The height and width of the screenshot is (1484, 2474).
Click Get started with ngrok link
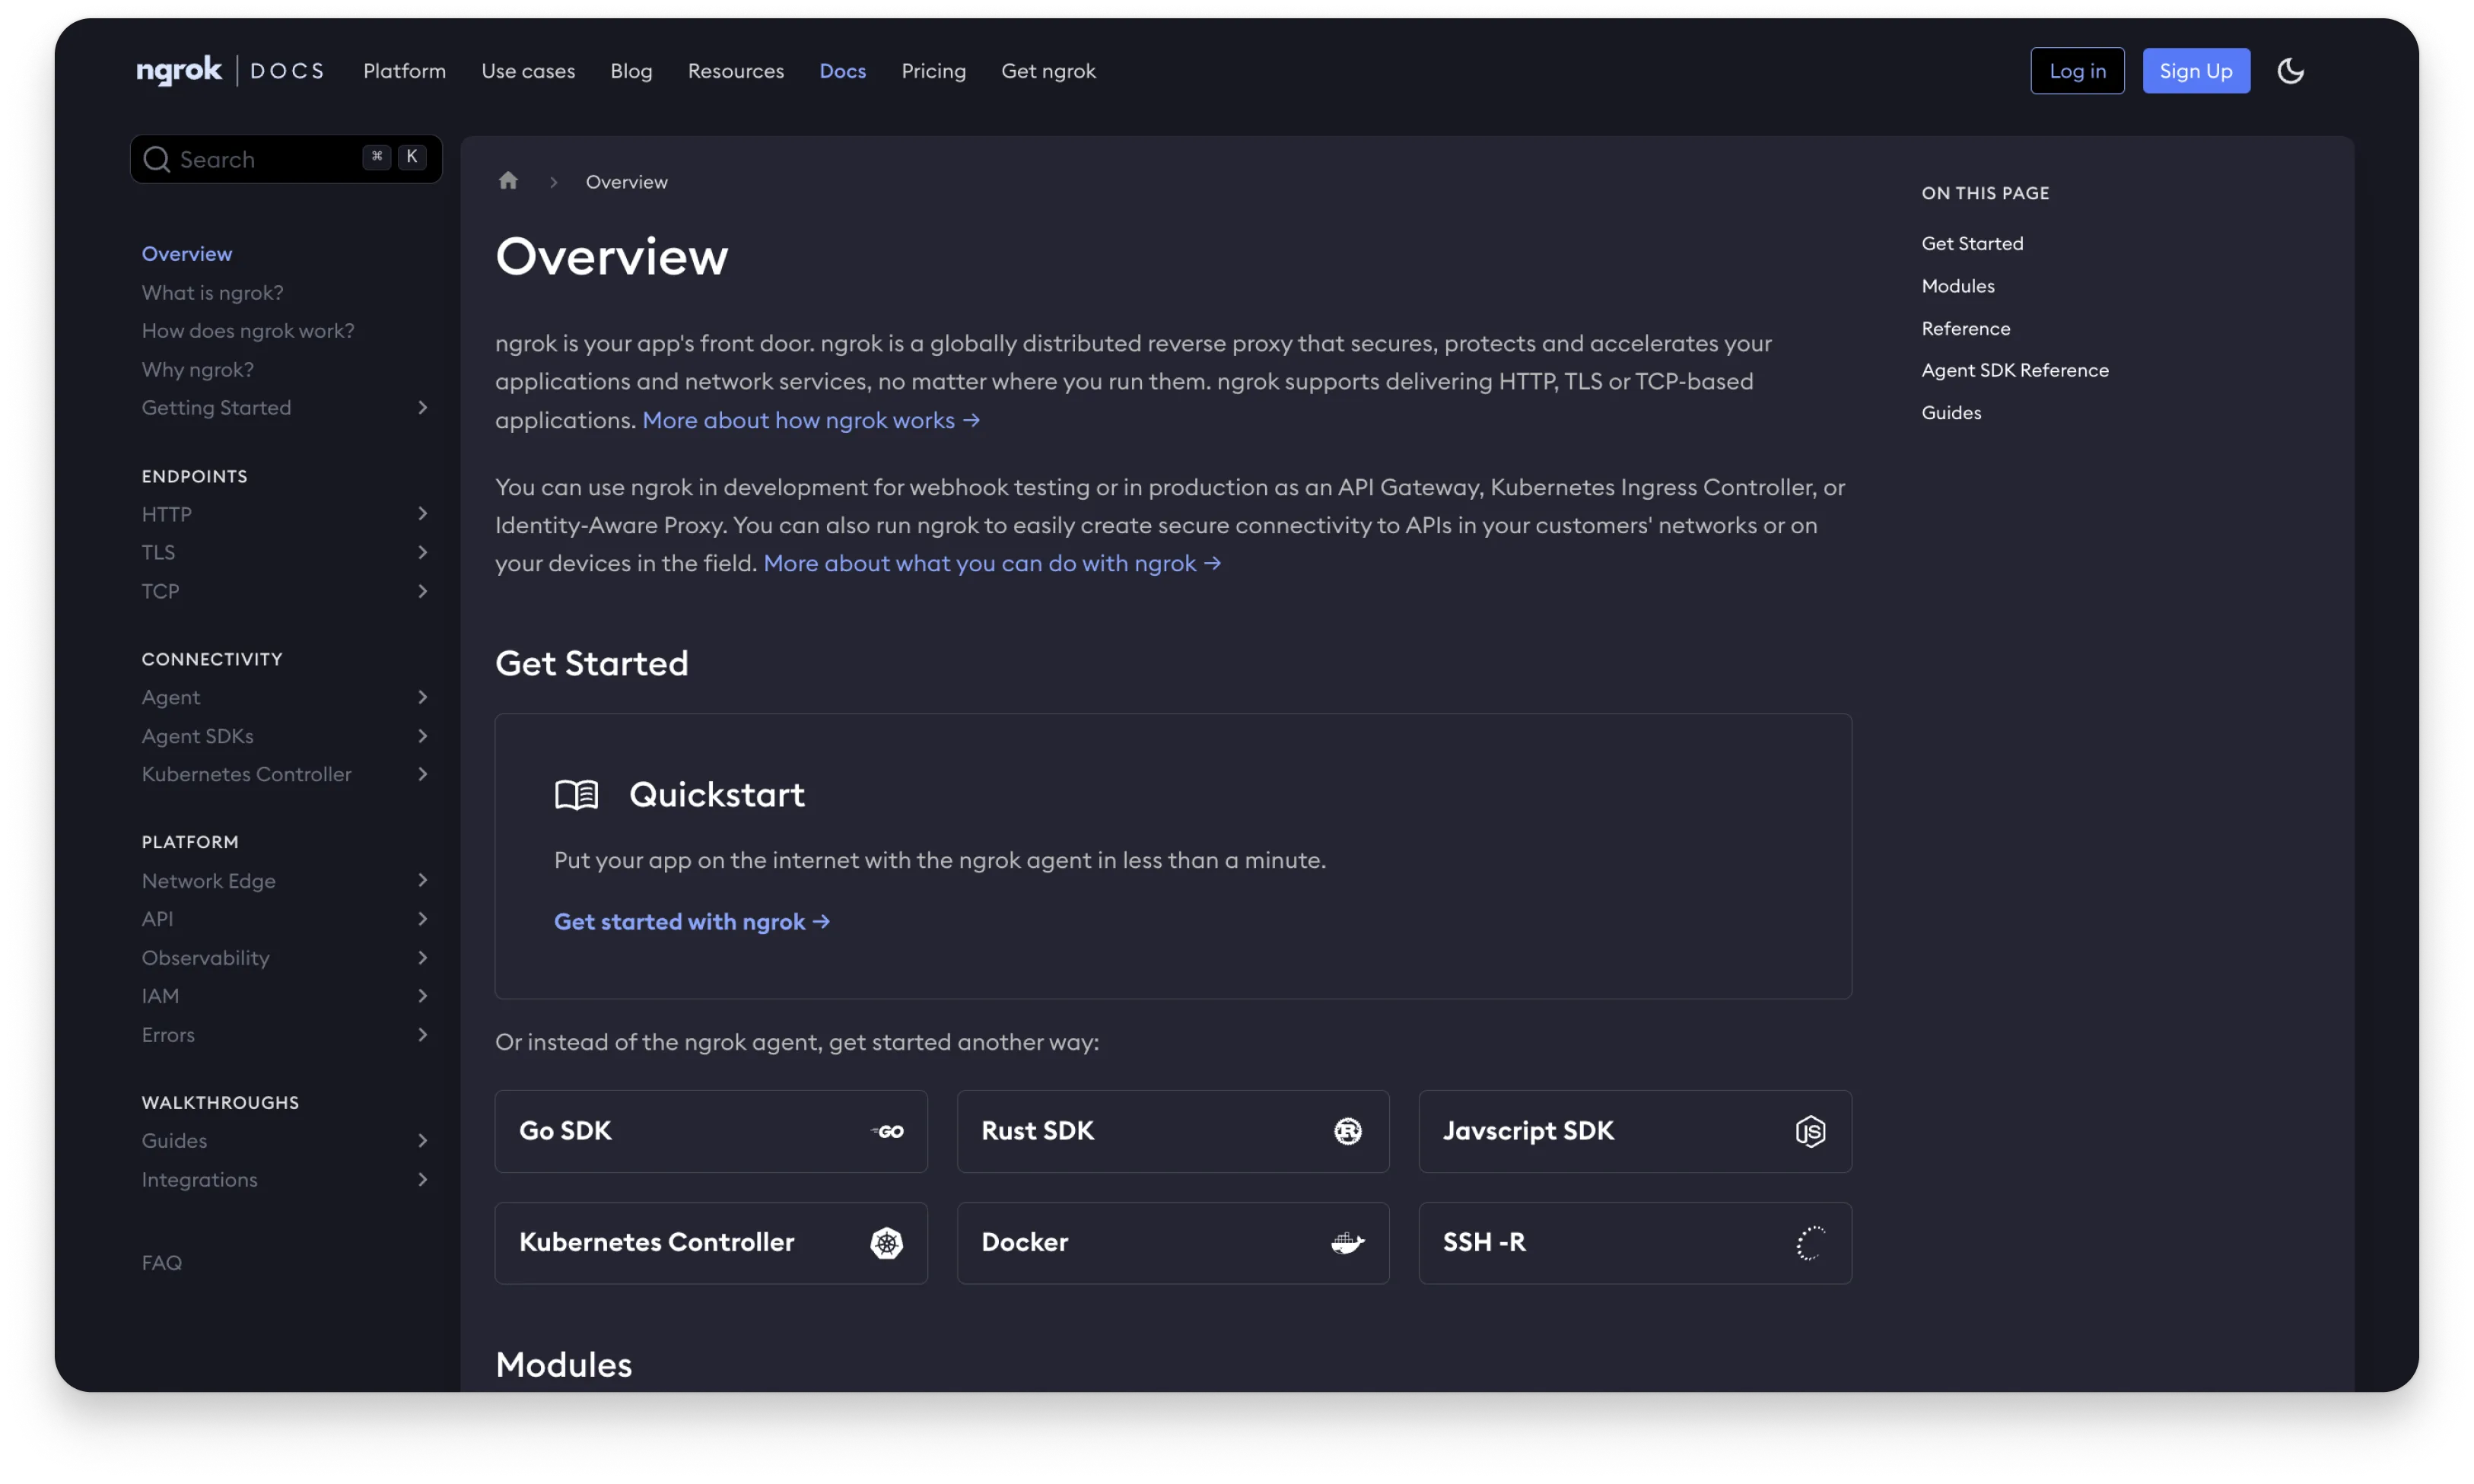(692, 922)
